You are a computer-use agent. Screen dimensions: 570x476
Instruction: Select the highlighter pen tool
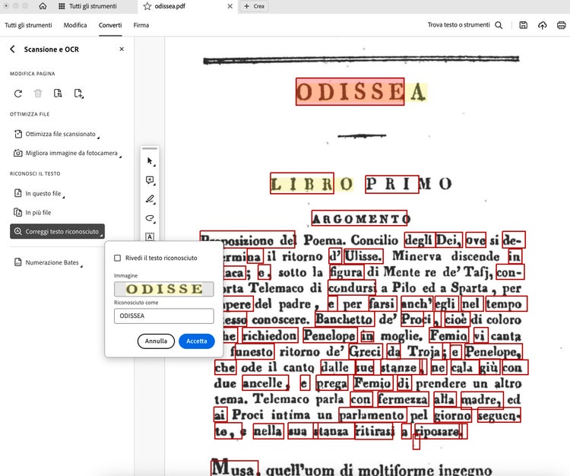(x=150, y=199)
